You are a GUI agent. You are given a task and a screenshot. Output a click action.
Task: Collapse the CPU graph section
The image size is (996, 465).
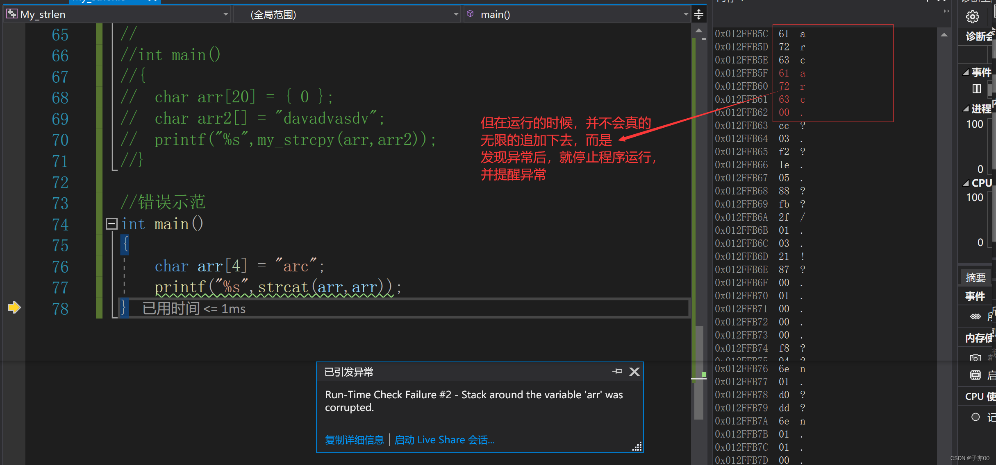pyautogui.click(x=966, y=183)
